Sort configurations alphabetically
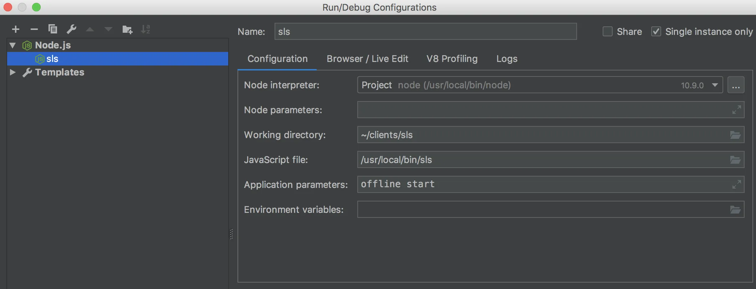 pyautogui.click(x=145, y=29)
